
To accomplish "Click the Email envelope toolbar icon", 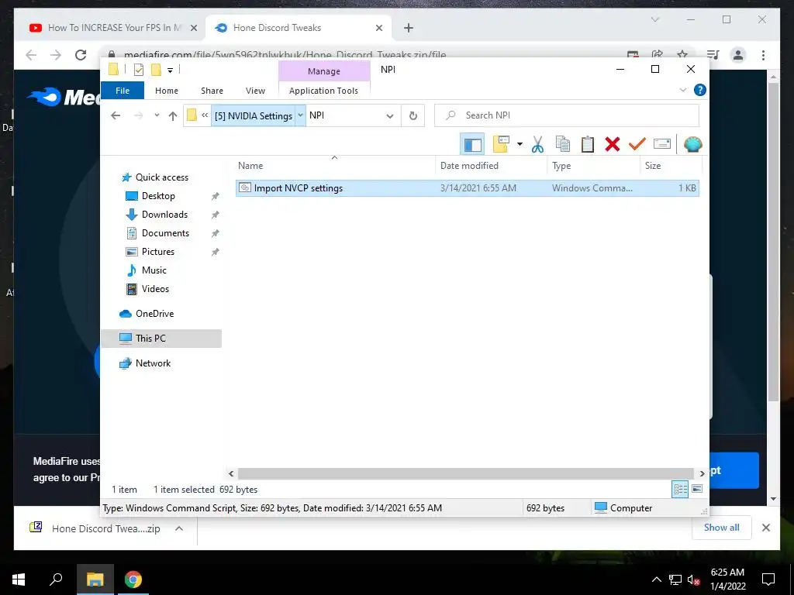I will point(662,144).
